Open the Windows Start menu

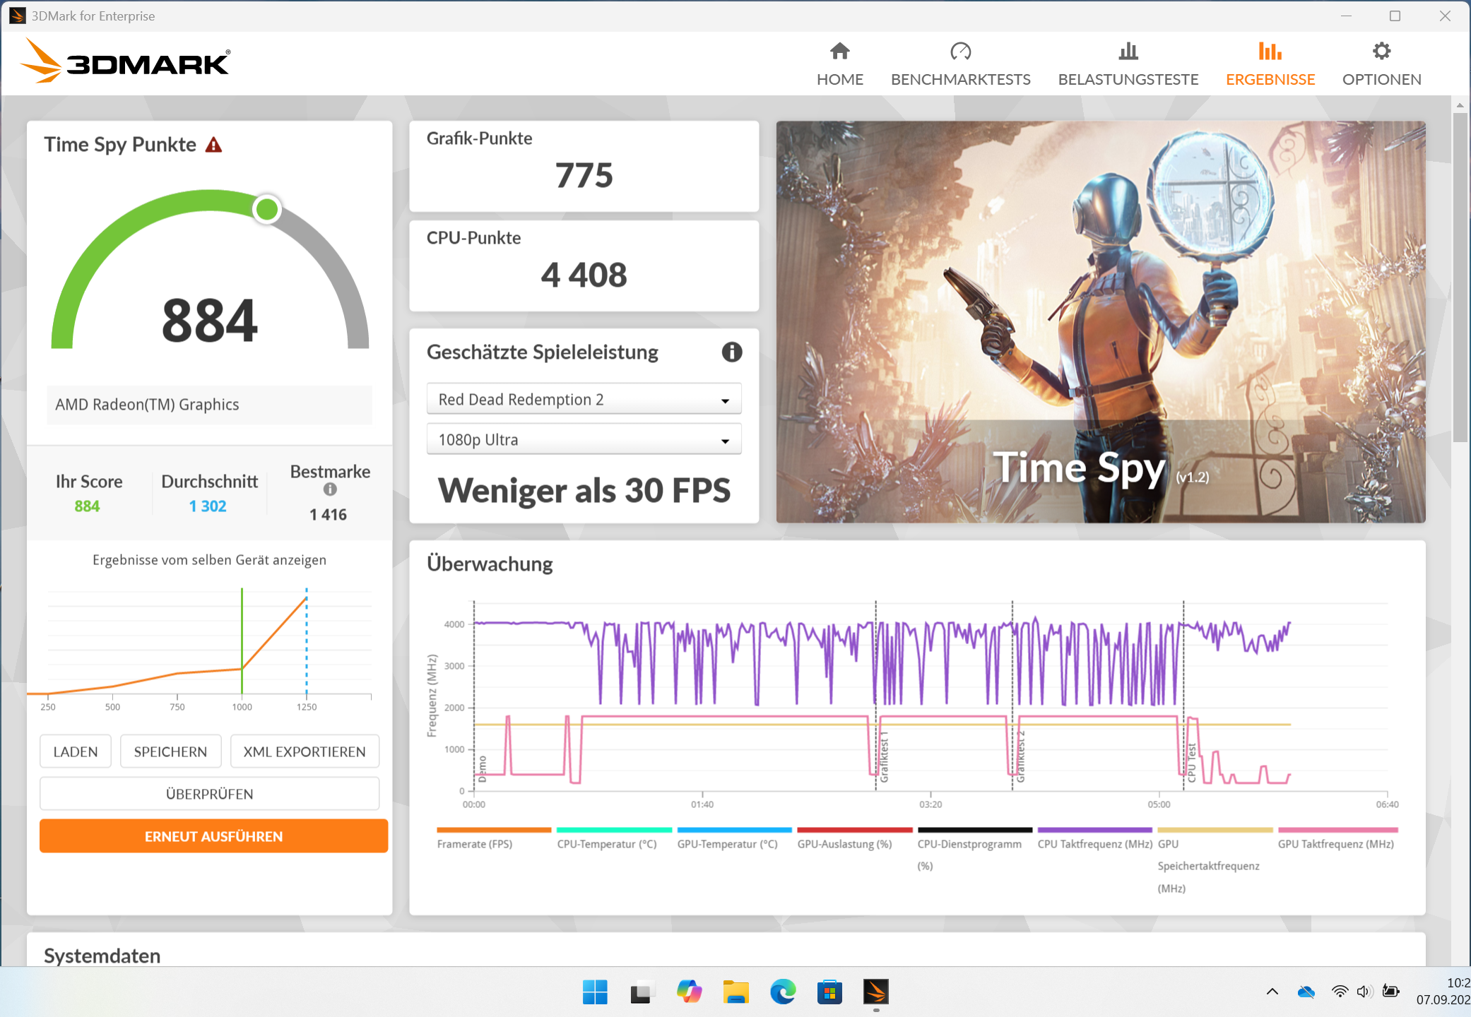[x=595, y=992]
